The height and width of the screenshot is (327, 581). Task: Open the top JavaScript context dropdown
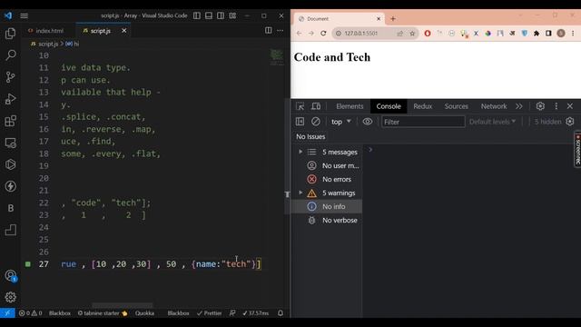[x=341, y=122]
